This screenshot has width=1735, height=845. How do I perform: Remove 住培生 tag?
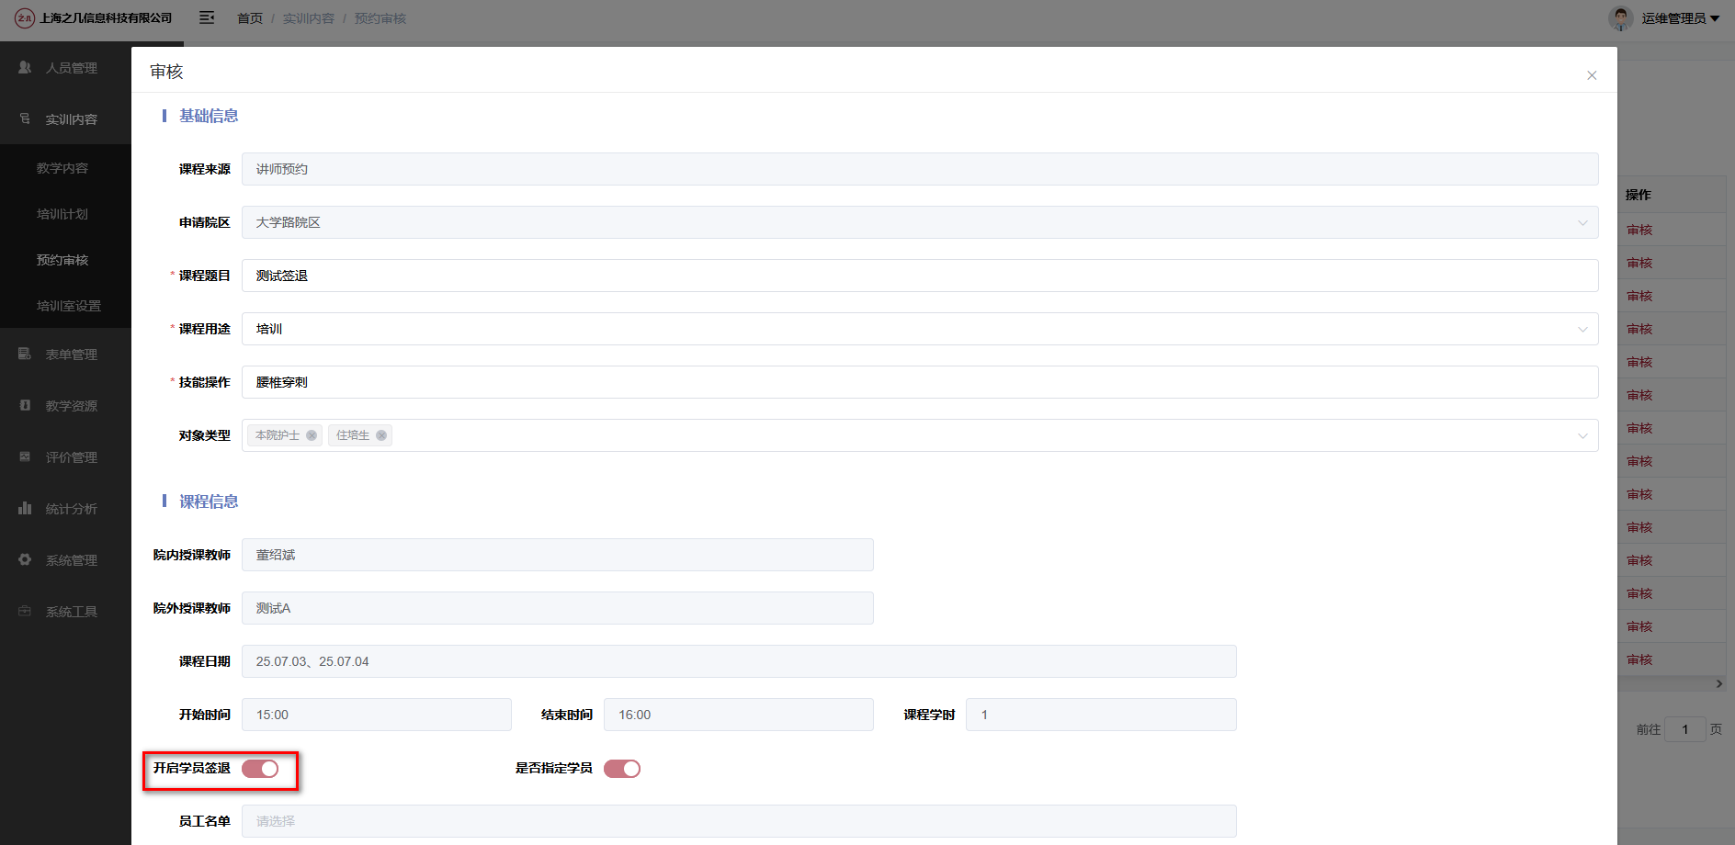tap(381, 435)
